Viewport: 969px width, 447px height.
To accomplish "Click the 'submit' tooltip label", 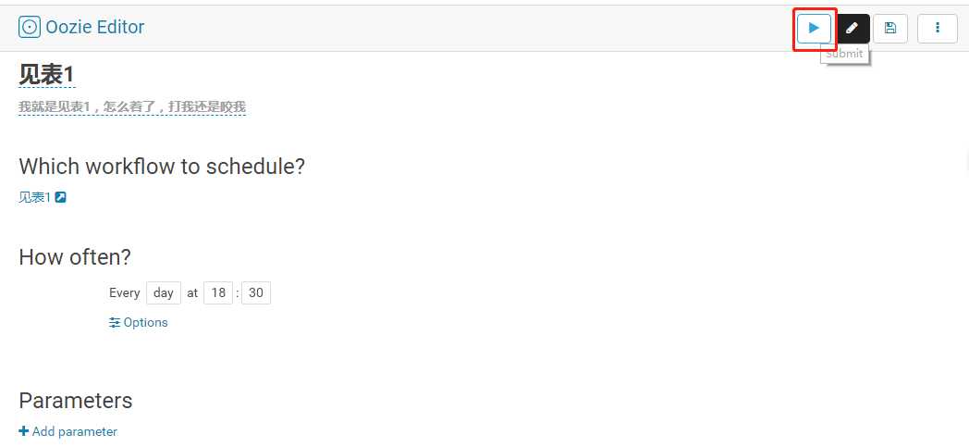I will click(845, 54).
